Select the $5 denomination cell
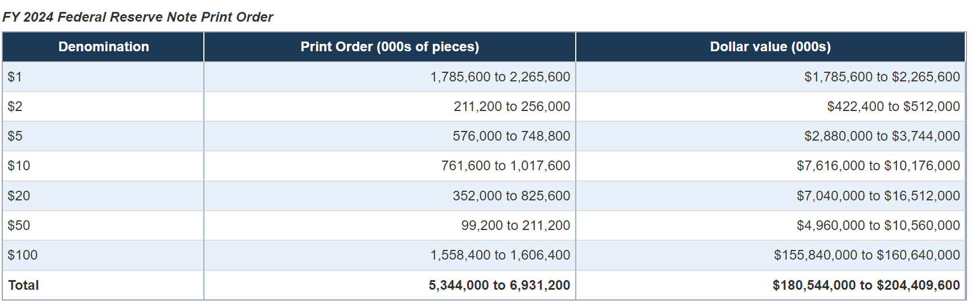The image size is (971, 304). tap(15, 136)
